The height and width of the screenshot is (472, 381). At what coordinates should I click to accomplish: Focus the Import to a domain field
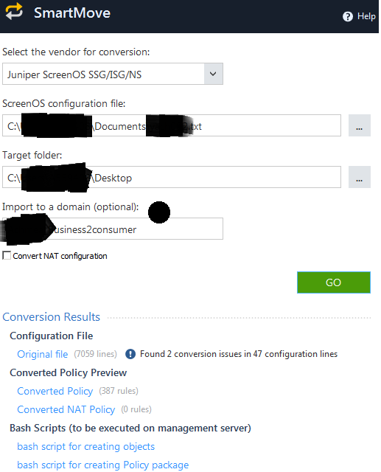point(113,229)
